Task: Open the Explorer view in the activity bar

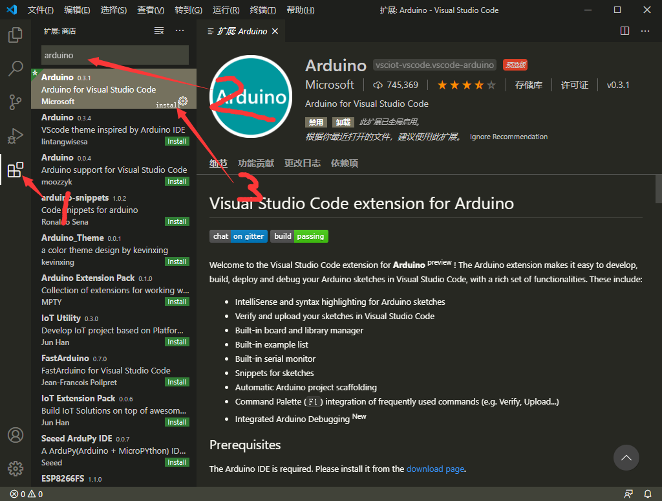Action: tap(15, 36)
